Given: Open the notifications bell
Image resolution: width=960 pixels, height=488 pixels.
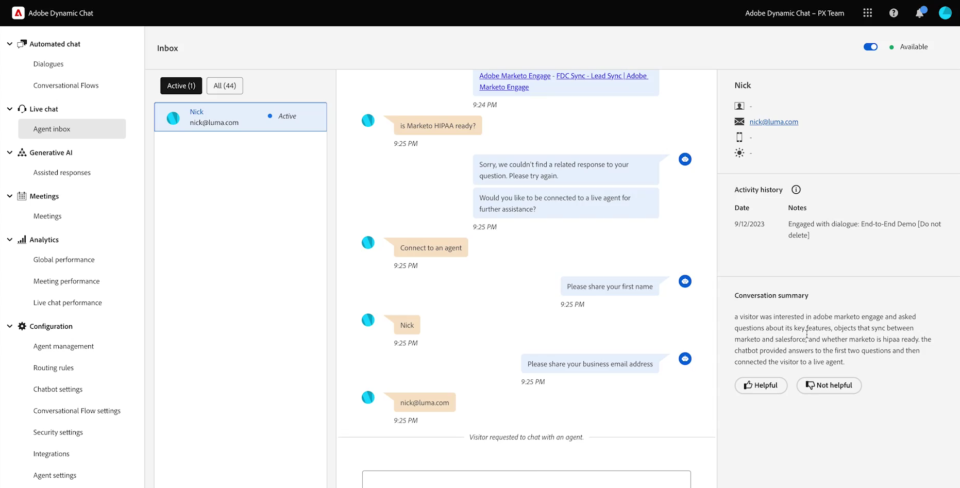Looking at the screenshot, I should (920, 12).
